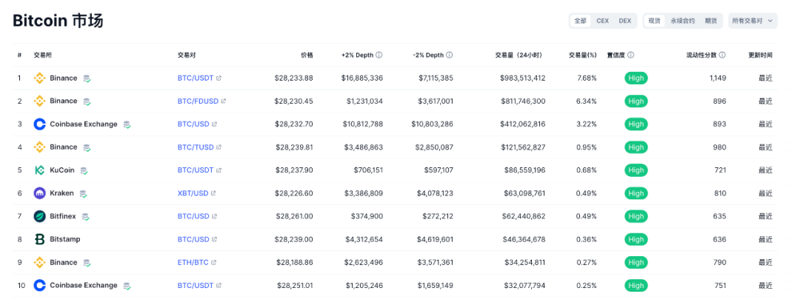Click the reserves icon next to Kraken
Viewport: 800px width, 308px height.
tap(83, 193)
